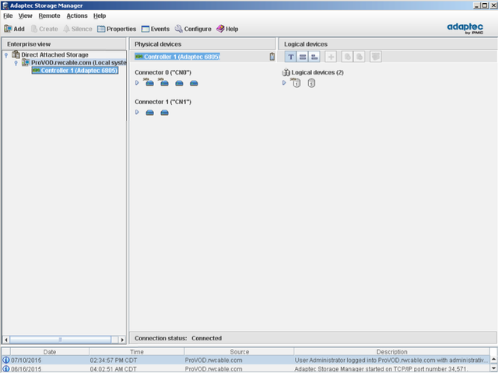Screen dimensions: 498x373
Task: Click Enterprise view scrollbar right arrow
Action: pos(122,340)
